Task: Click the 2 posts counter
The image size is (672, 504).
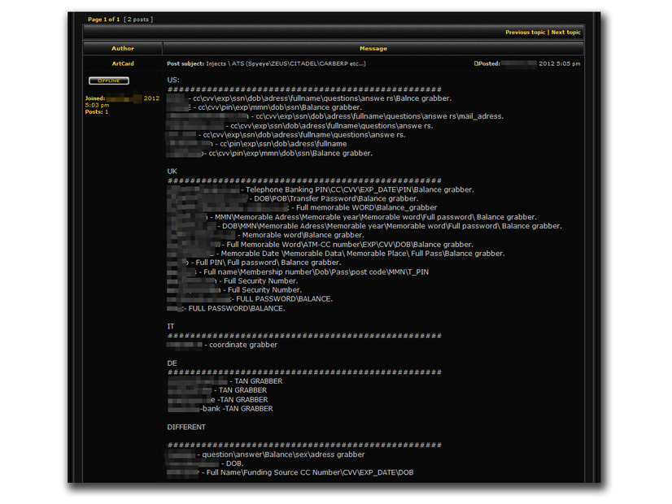Action: (x=138, y=19)
